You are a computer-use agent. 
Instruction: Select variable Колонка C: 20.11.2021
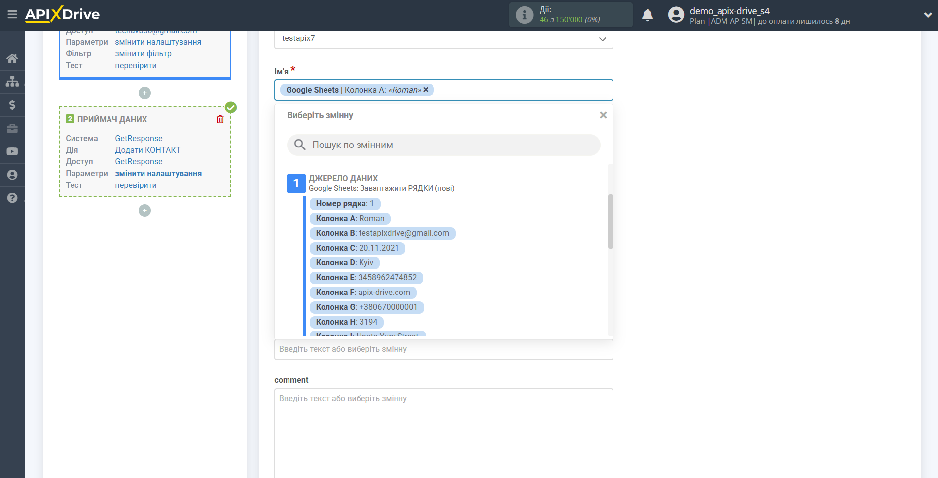click(x=358, y=248)
